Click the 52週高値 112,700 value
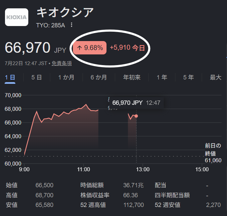227x216 pixels. (x=133, y=205)
